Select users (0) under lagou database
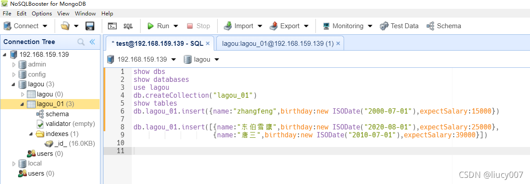The height and width of the screenshot is (184, 530). tap(50, 154)
